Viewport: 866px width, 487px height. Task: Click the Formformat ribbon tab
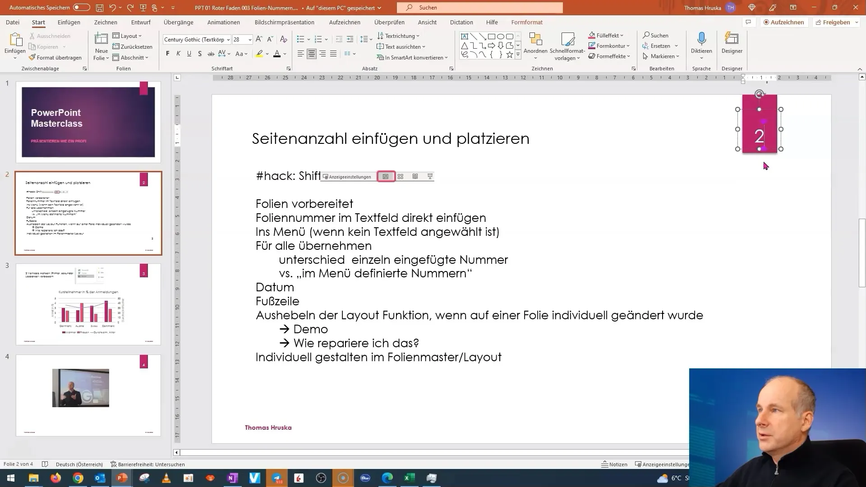coord(526,22)
